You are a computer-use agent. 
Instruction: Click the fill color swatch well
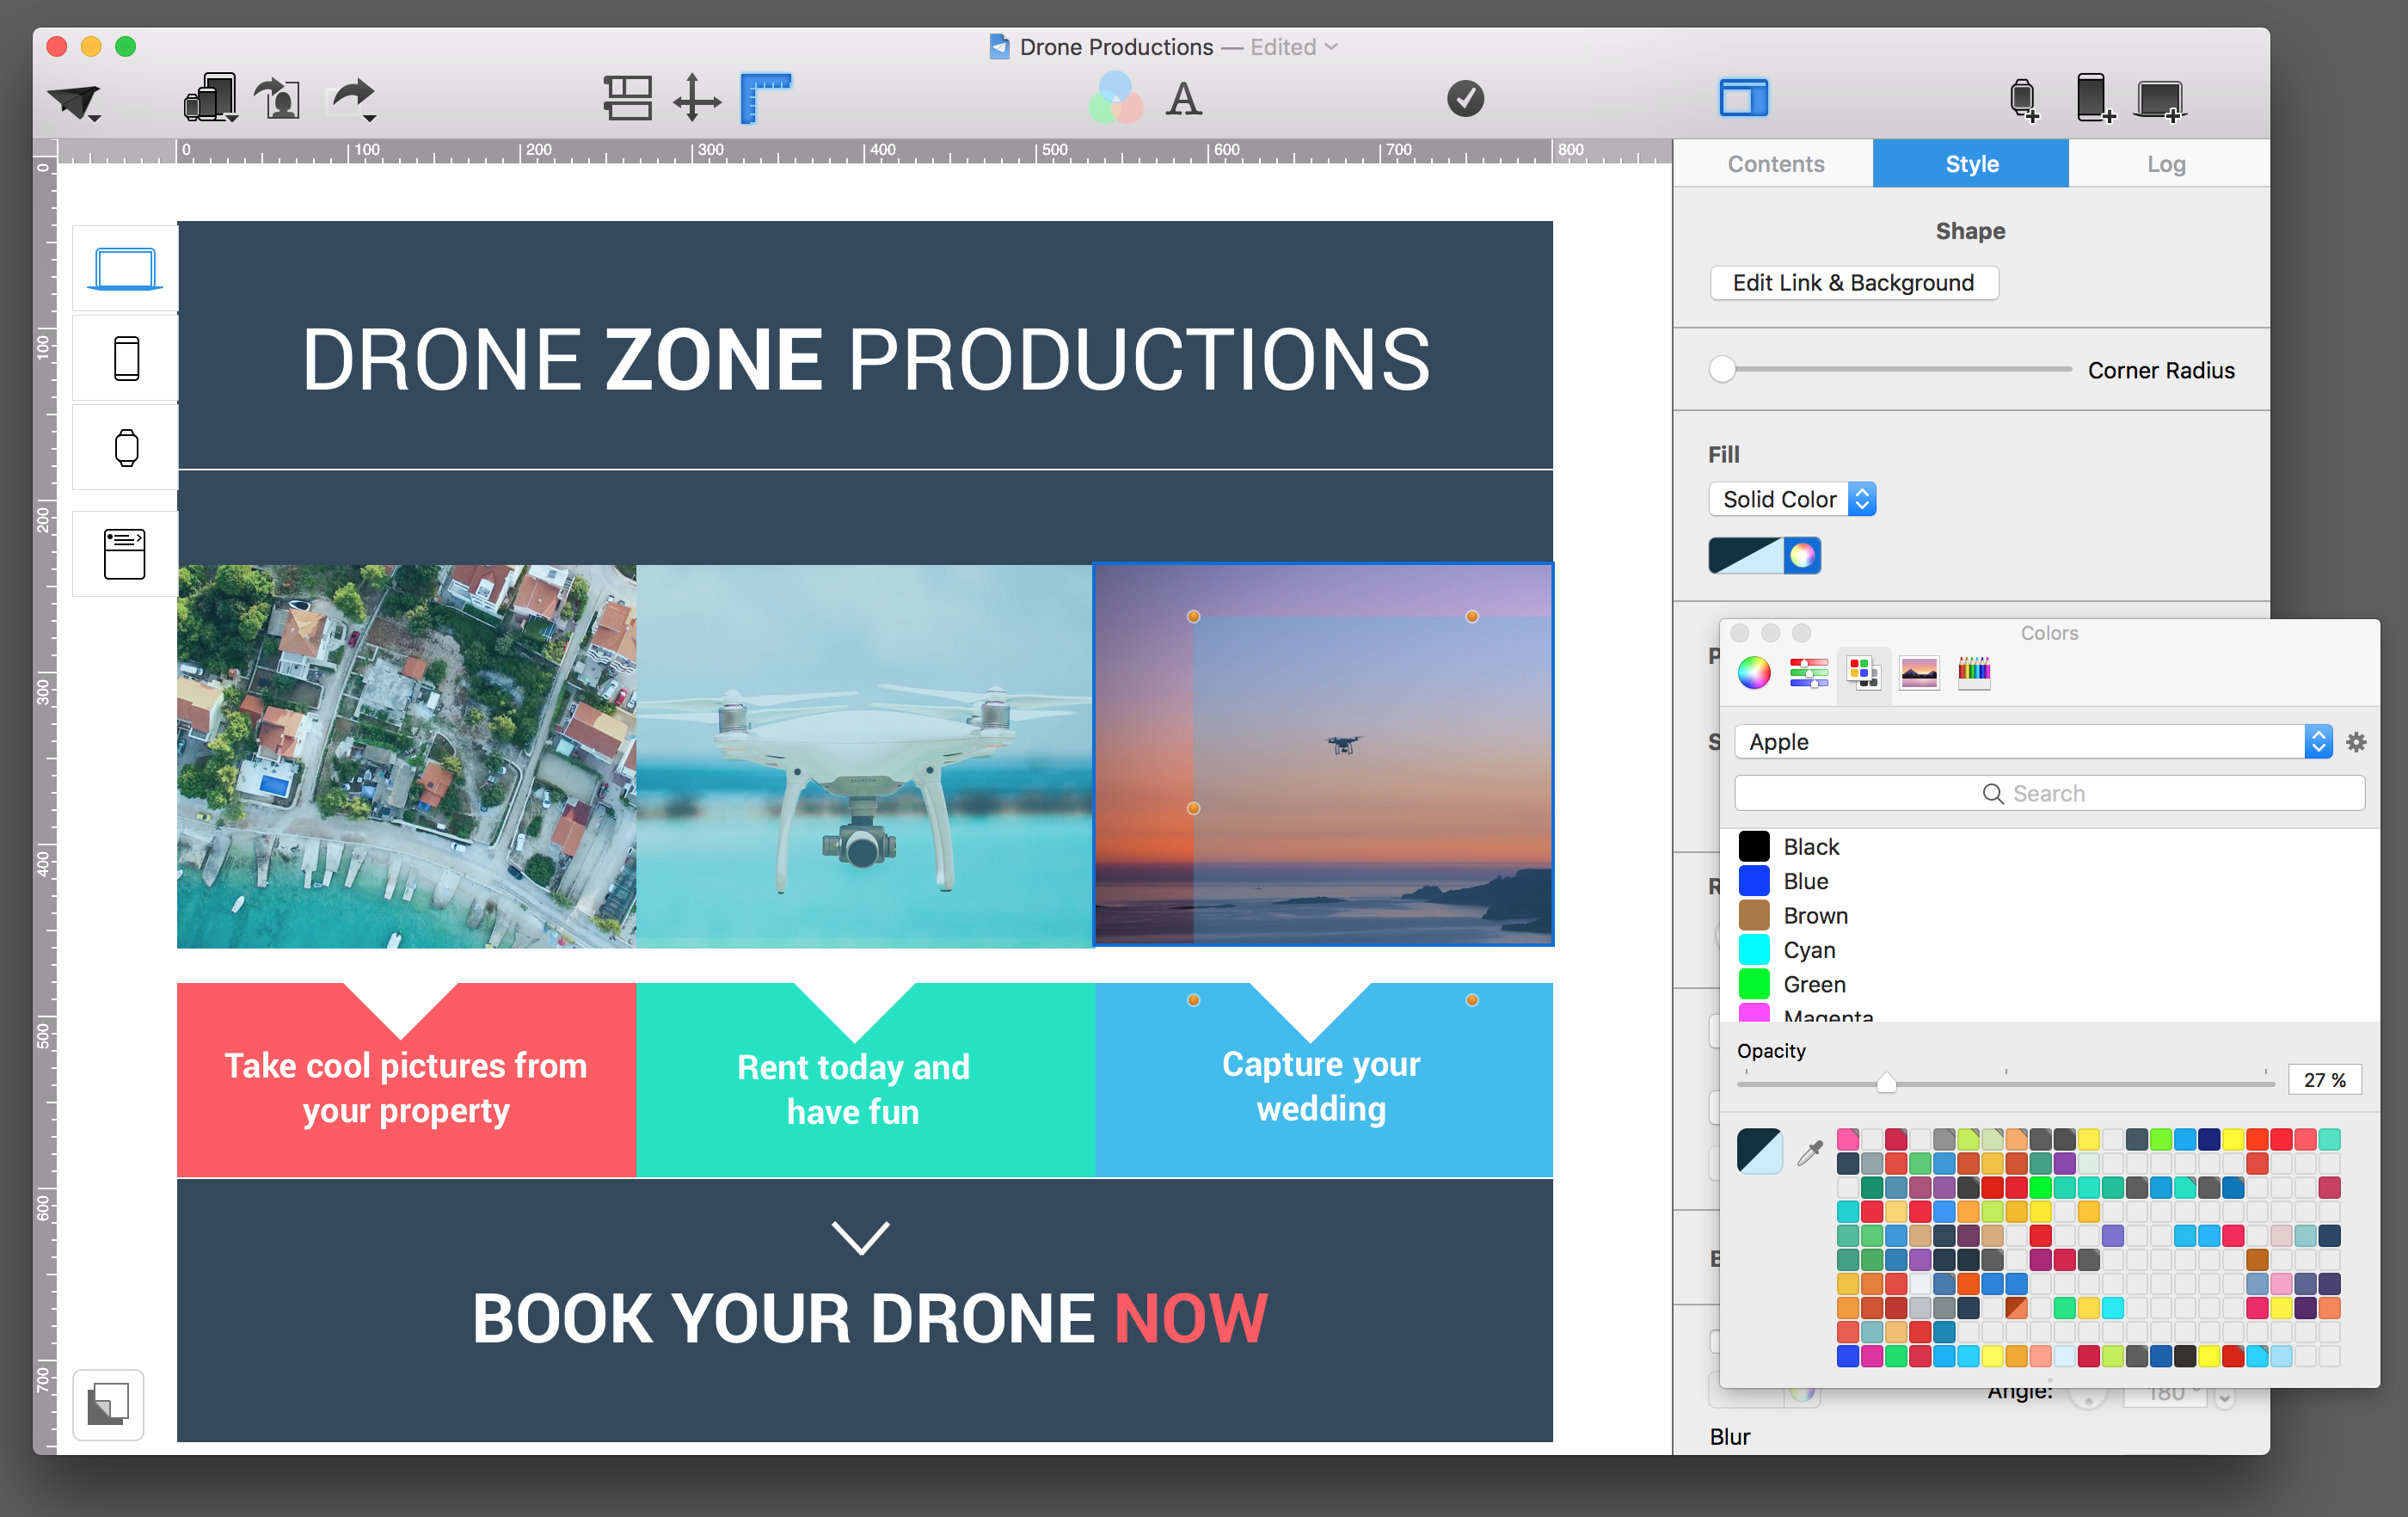pyautogui.click(x=1745, y=556)
